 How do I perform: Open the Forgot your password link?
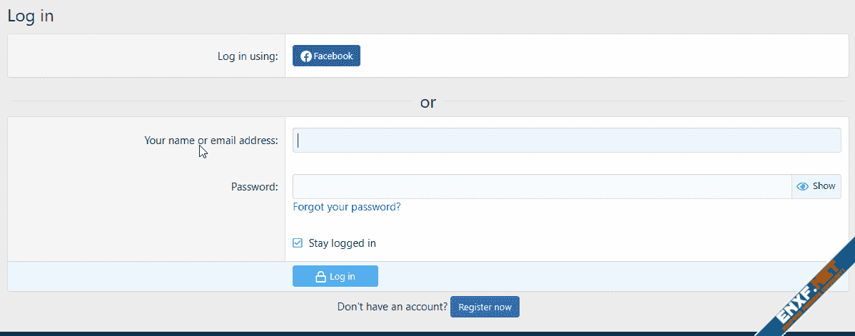pos(346,207)
